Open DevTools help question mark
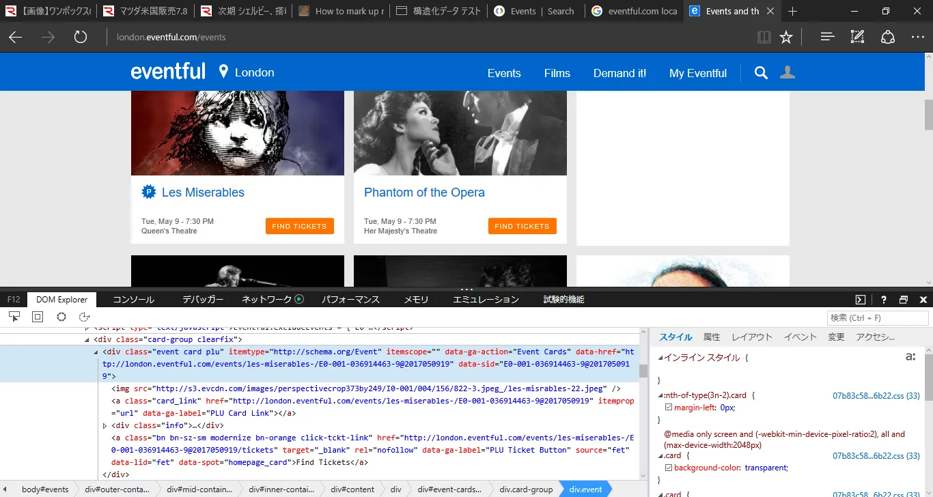The image size is (933, 497). coord(883,300)
